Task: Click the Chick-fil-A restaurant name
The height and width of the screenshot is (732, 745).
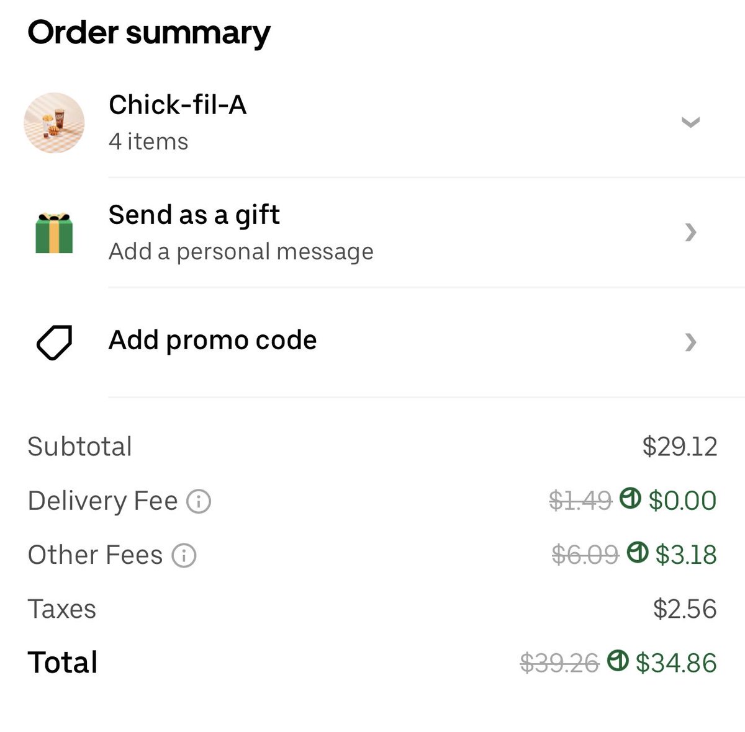Action: coord(178,105)
